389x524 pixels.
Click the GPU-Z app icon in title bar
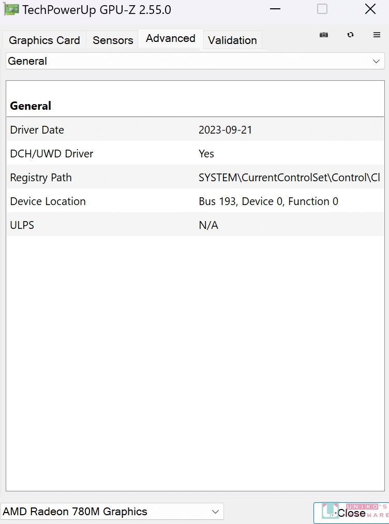pos(11,10)
